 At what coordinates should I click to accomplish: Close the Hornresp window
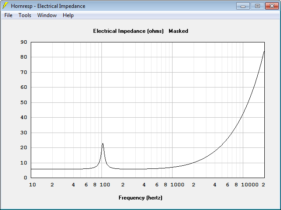pyautogui.click(x=272, y=6)
